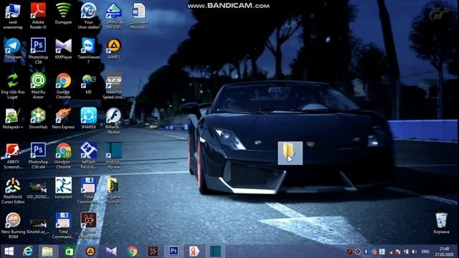Select the M3 desktop shortcut
The width and height of the screenshot is (459, 258).
(x=88, y=84)
